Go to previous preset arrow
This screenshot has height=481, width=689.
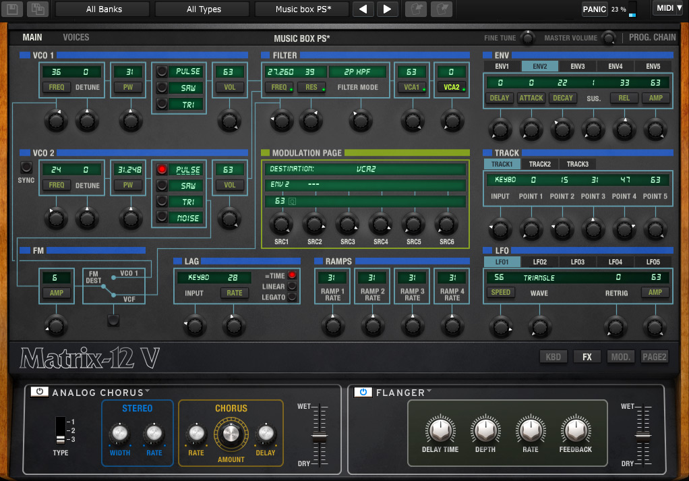coord(363,9)
